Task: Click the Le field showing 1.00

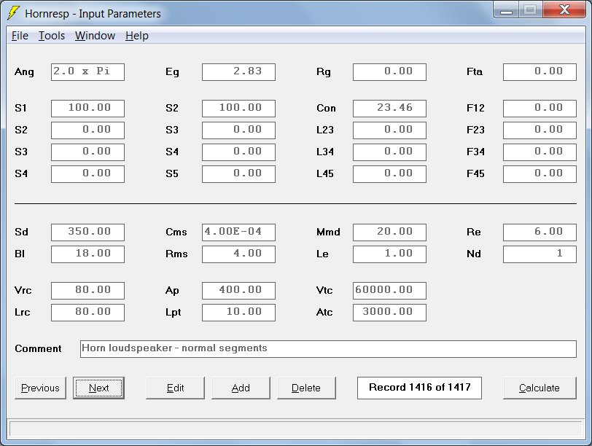Action: click(389, 254)
